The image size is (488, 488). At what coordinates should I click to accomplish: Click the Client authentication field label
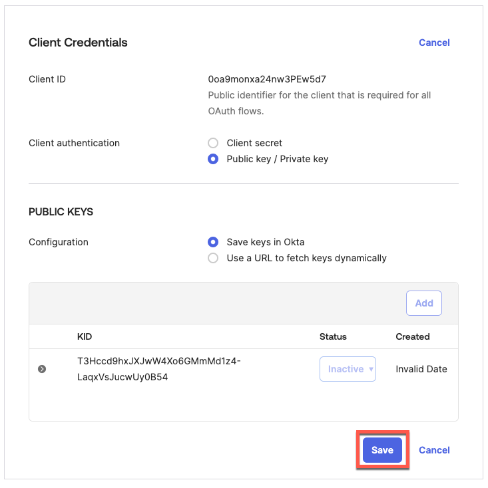coord(74,143)
